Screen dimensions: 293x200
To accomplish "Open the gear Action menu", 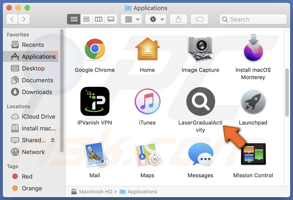I will [156, 19].
